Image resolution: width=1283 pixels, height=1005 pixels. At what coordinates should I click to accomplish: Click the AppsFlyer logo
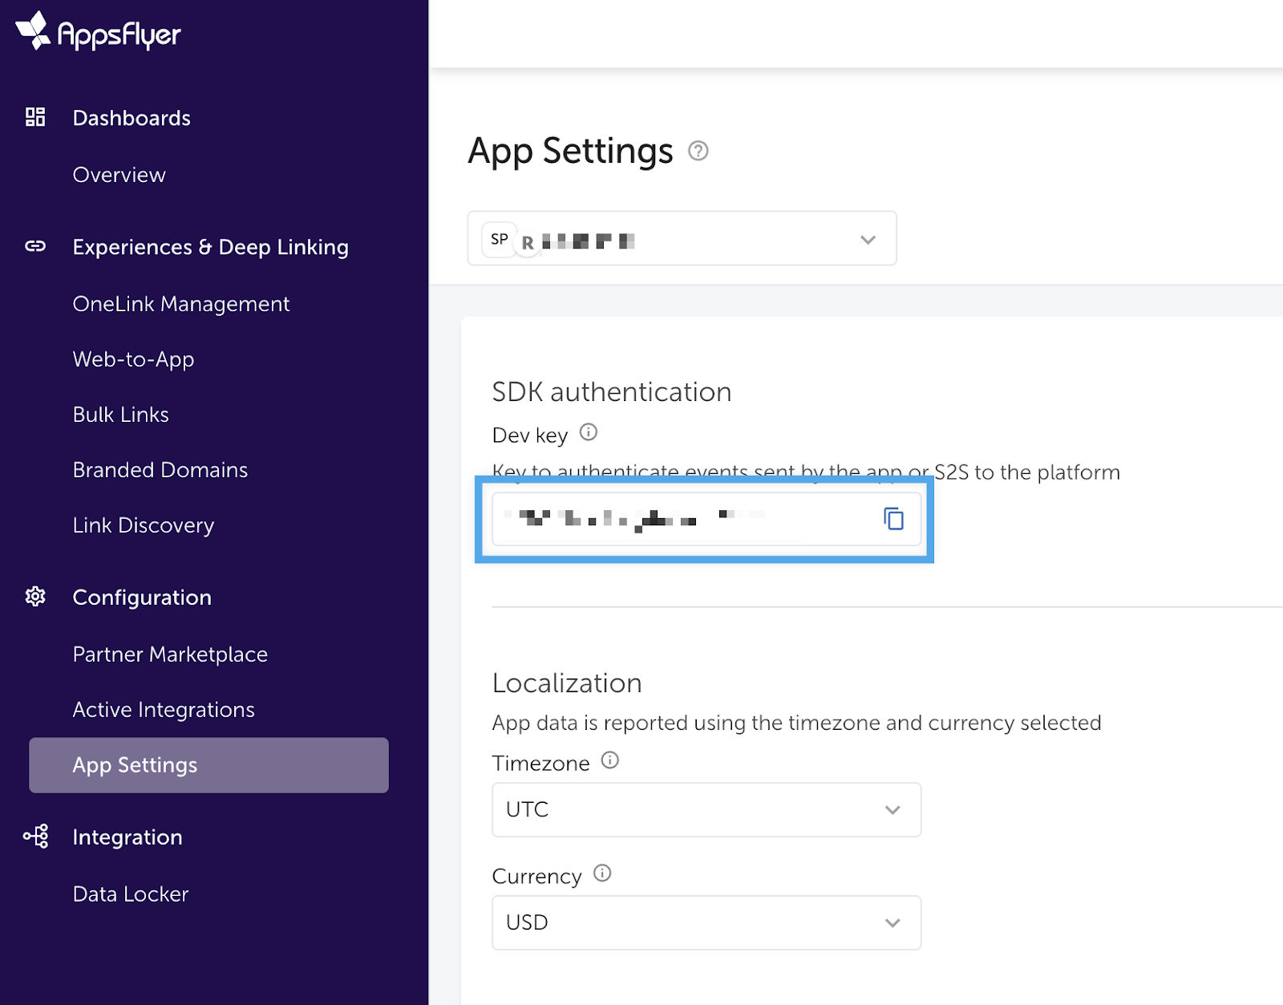pyautogui.click(x=98, y=32)
